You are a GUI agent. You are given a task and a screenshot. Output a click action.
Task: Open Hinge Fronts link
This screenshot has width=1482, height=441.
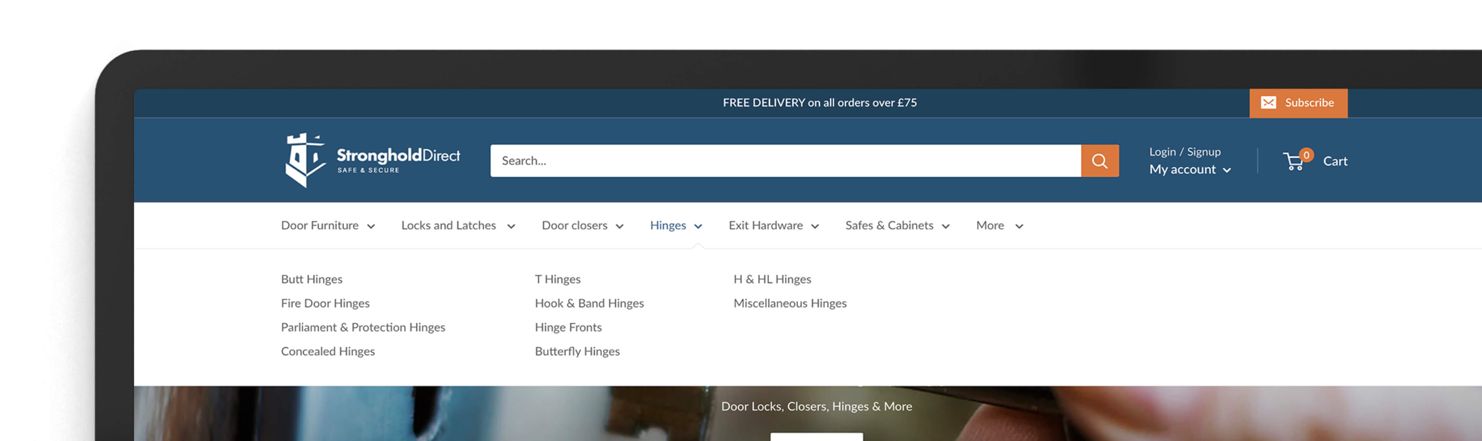[568, 327]
